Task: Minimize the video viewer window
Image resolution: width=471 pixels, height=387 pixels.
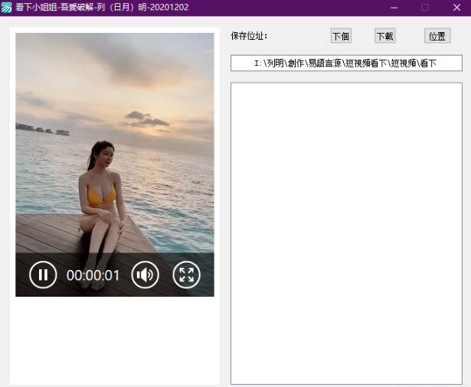Action: tap(394, 8)
